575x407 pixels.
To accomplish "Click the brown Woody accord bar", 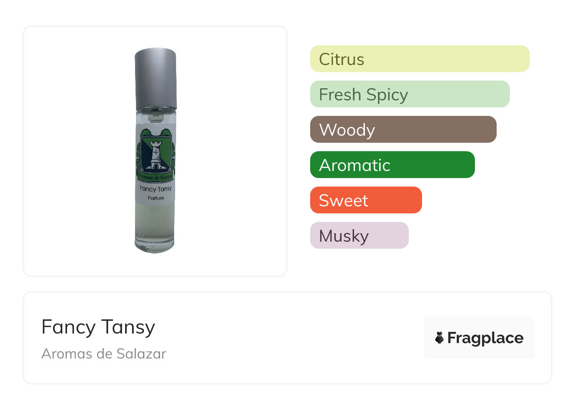I will 403,130.
